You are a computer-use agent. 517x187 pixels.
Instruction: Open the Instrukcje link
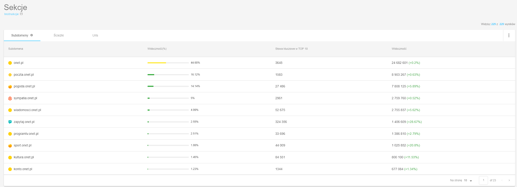(11, 14)
